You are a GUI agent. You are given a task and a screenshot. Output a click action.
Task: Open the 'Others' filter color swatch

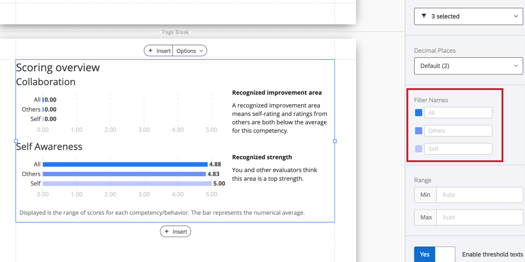pyautogui.click(x=418, y=131)
